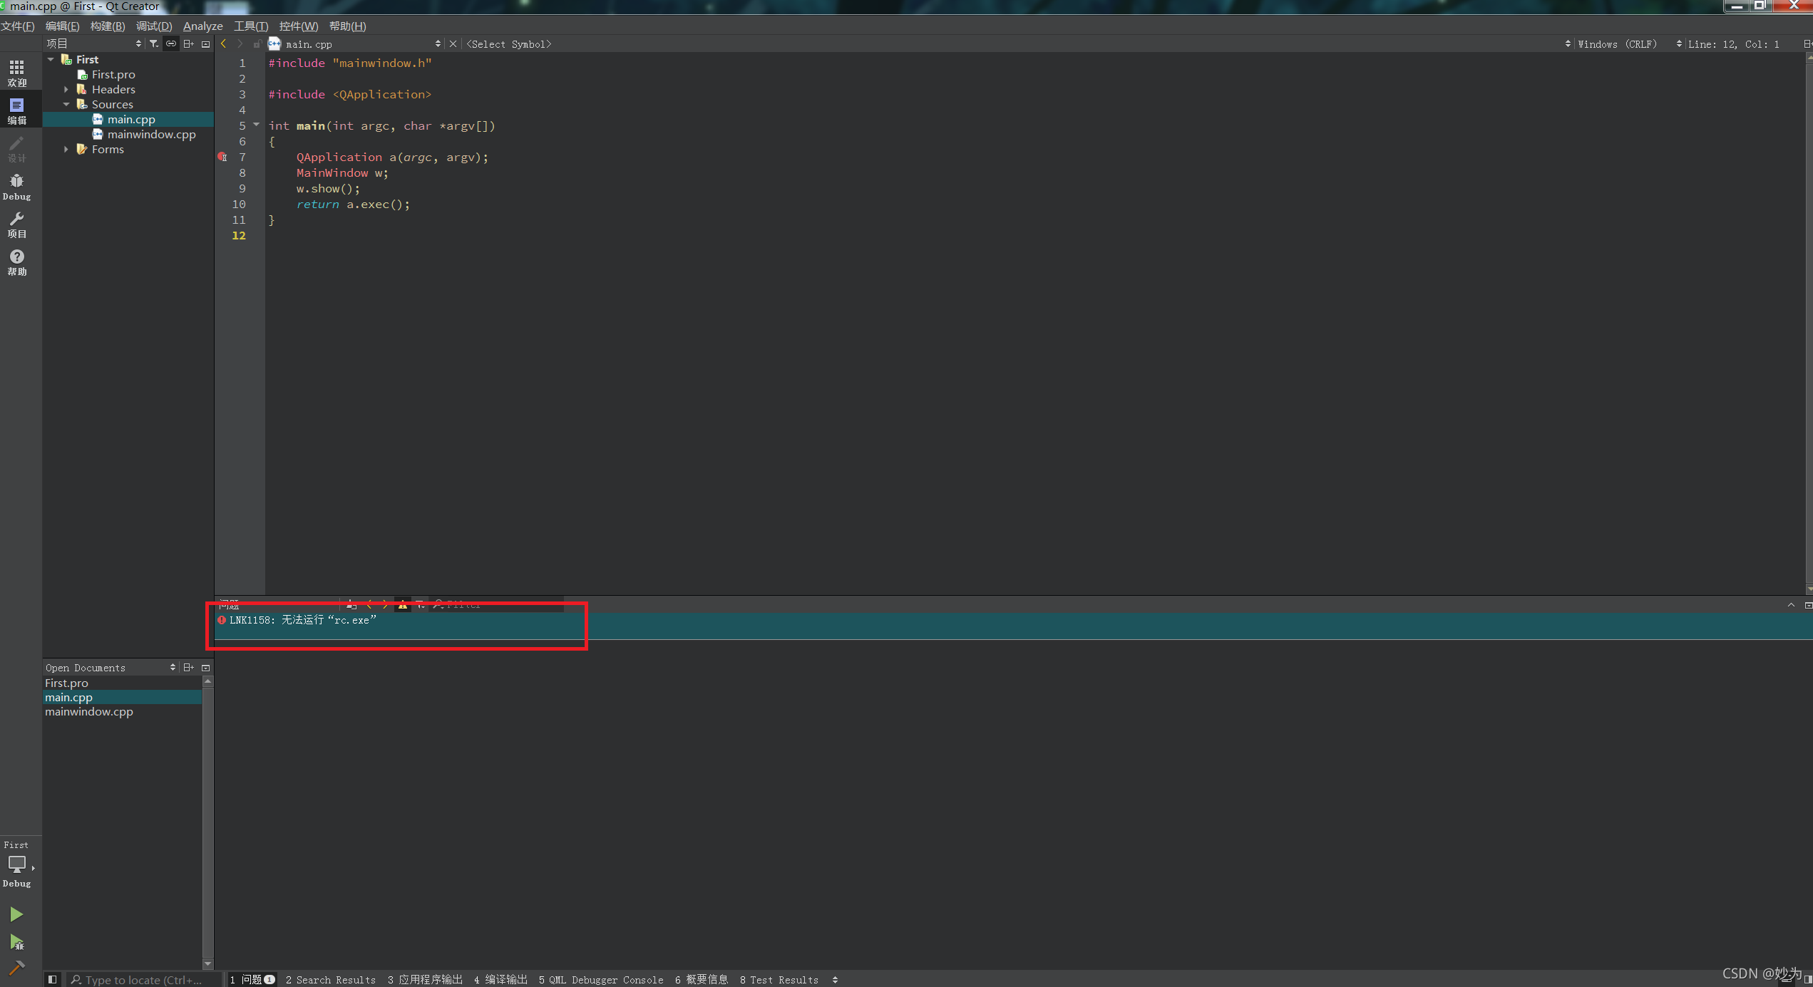This screenshot has width=1813, height=987.
Task: Open the 帮助 (Help) mode
Action: 17,262
